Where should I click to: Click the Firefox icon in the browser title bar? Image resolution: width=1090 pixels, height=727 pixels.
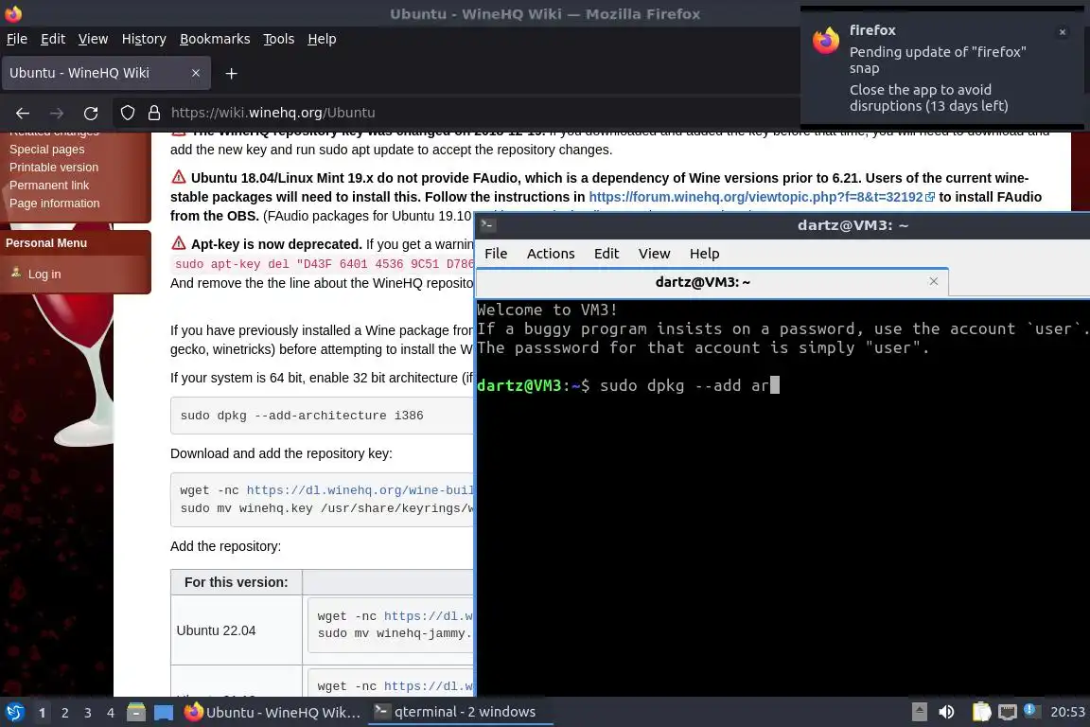(x=13, y=13)
